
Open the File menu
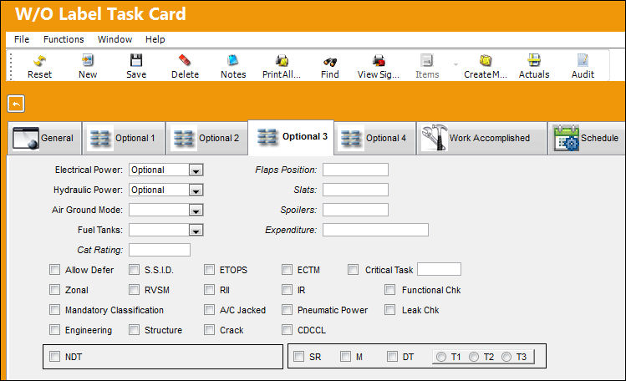(x=22, y=39)
